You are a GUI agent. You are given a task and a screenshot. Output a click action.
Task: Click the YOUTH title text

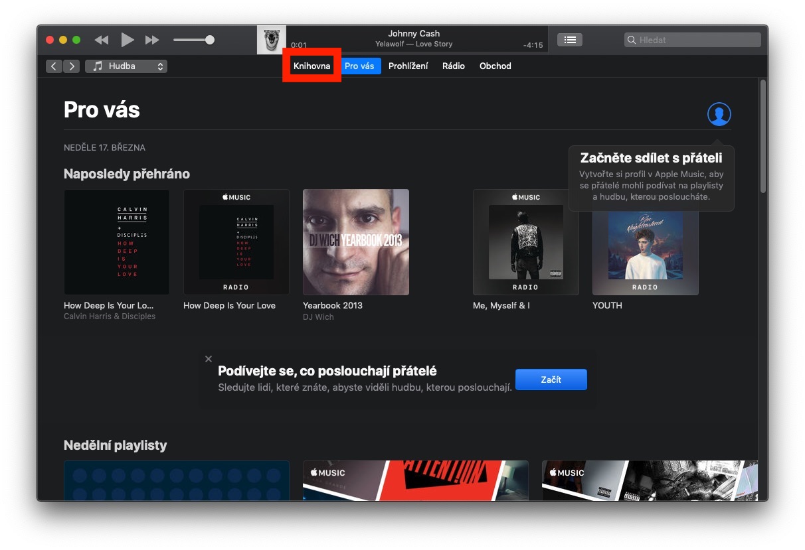[607, 306]
